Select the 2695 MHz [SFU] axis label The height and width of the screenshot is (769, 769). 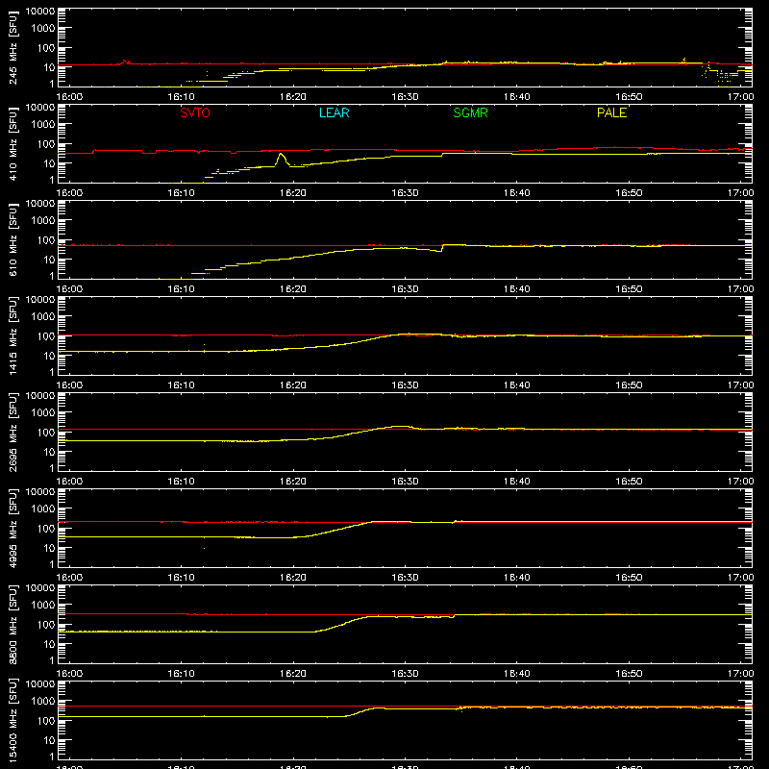click(x=12, y=432)
